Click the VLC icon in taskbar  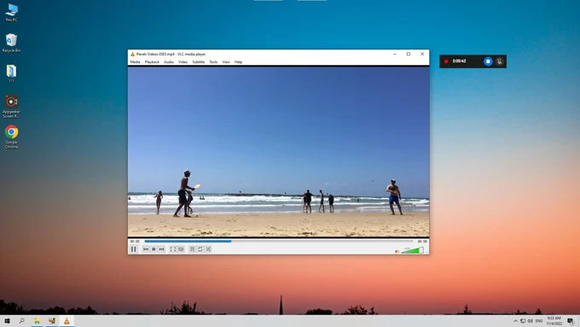click(x=67, y=321)
